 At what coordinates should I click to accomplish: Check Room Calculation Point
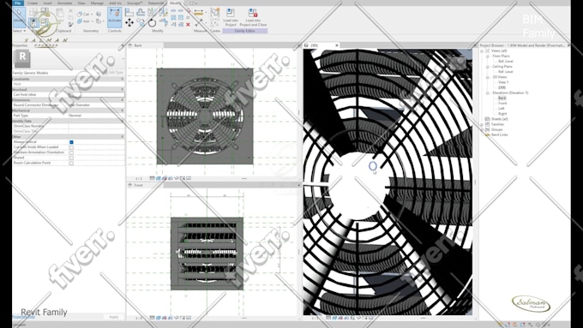pos(71,163)
